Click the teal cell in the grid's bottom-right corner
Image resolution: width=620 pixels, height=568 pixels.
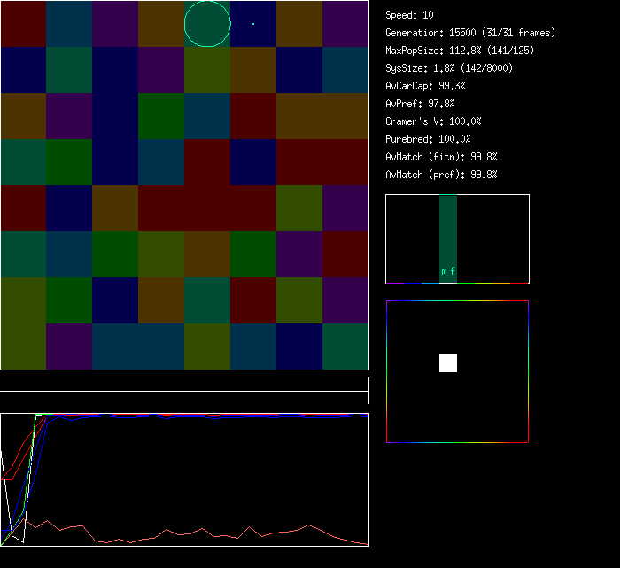tap(345, 346)
